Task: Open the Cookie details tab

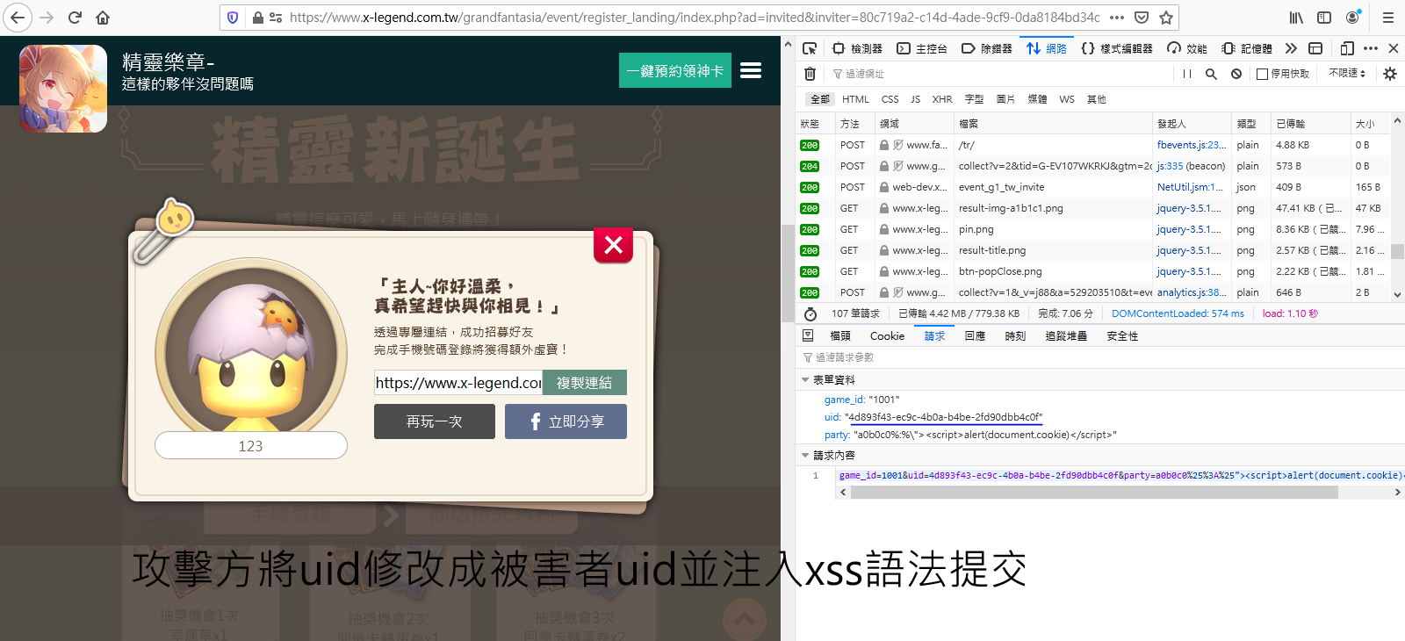Action: click(887, 336)
